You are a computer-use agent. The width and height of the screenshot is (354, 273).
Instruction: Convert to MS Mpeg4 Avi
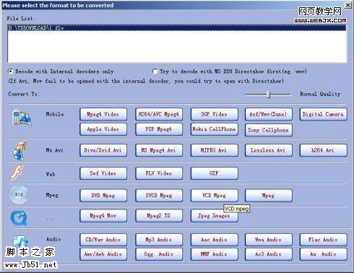click(159, 150)
